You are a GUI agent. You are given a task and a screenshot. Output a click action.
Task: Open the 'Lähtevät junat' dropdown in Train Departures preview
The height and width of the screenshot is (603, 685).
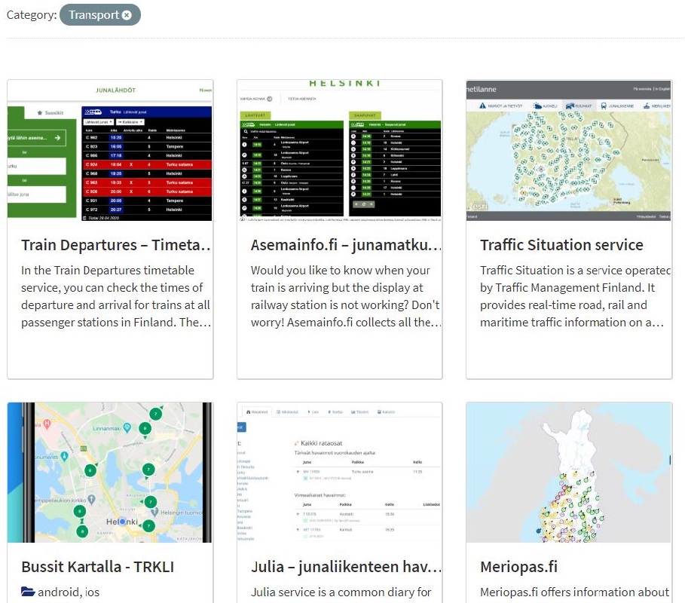click(x=97, y=122)
